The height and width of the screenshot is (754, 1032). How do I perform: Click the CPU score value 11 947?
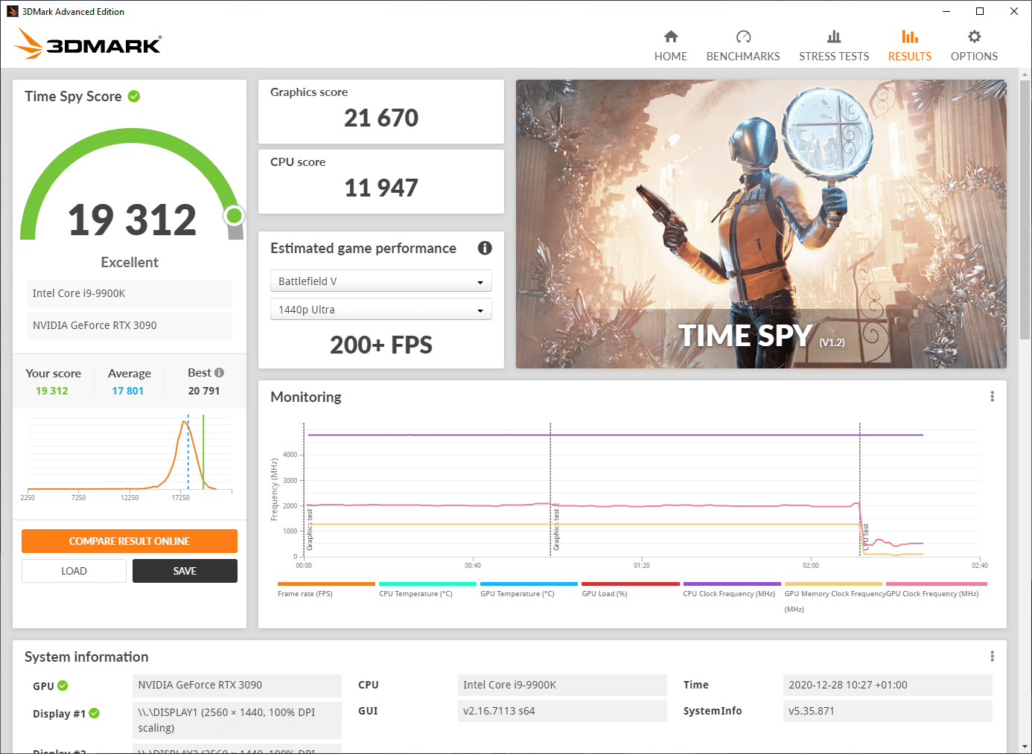tap(381, 188)
